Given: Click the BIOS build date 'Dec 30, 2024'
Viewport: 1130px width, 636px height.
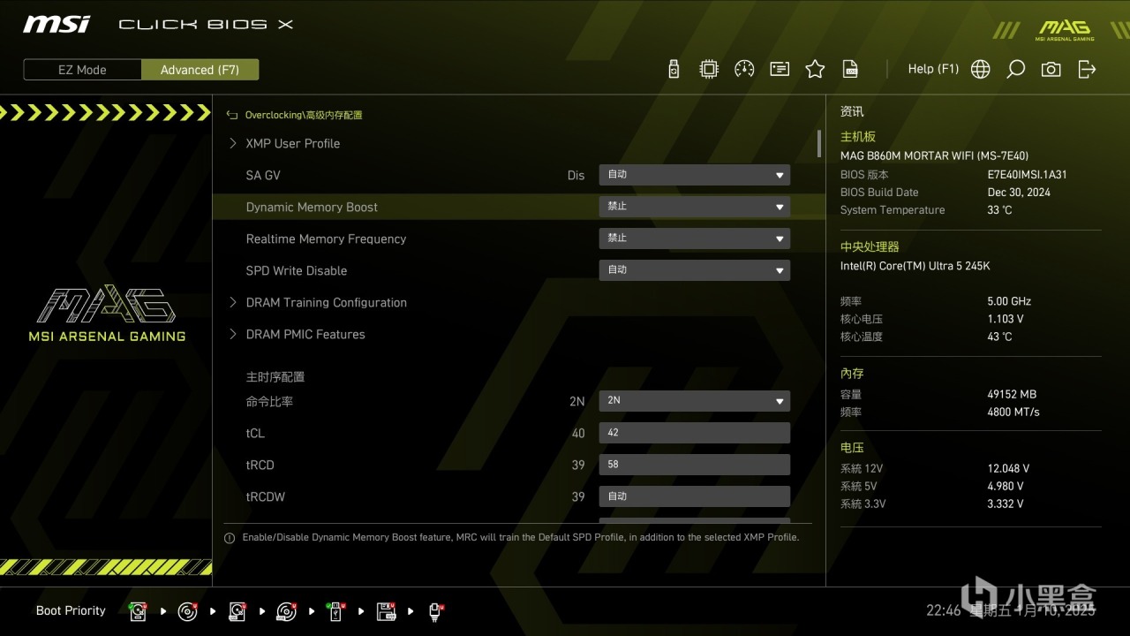Looking at the screenshot, I should (x=1019, y=193).
